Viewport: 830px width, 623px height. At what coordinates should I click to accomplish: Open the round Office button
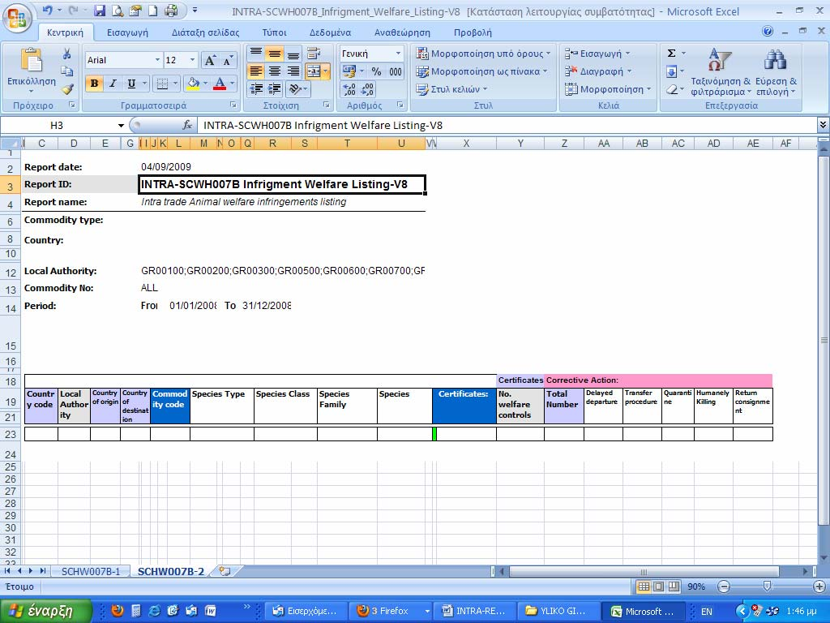[16, 18]
